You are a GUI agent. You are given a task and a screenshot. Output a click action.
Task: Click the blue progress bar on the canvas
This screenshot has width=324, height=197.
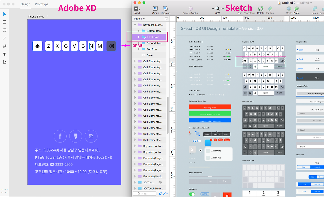tap(199, 167)
